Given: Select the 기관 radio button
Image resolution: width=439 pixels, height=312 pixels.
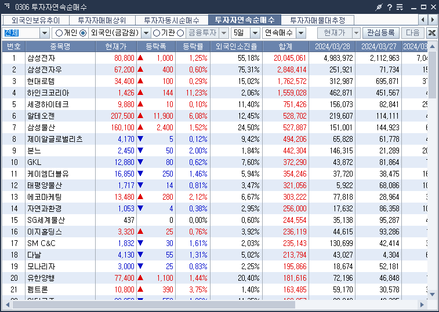Looking at the screenshot, I should pyautogui.click(x=157, y=33).
